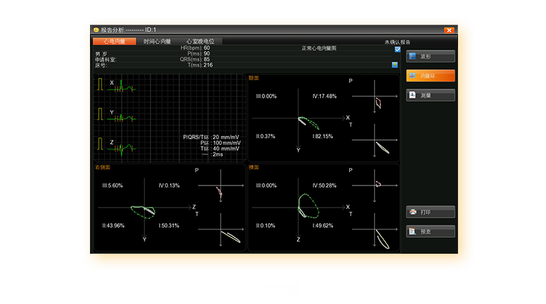Image resolution: width=546 pixels, height=304 pixels.
Task: Select the P loop plot in 横面 panel
Action: click(x=375, y=185)
